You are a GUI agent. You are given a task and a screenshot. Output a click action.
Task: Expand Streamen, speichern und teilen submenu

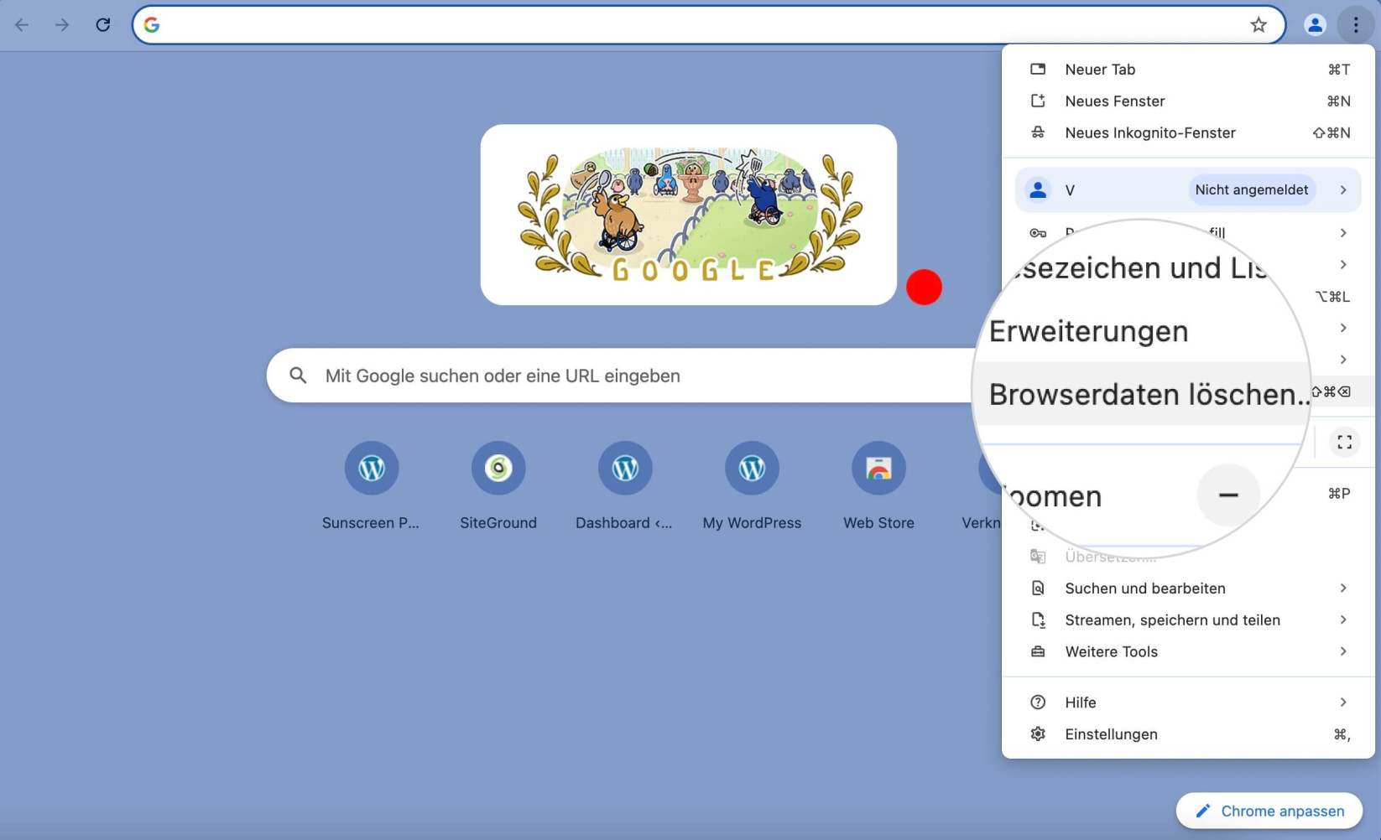tap(1188, 620)
